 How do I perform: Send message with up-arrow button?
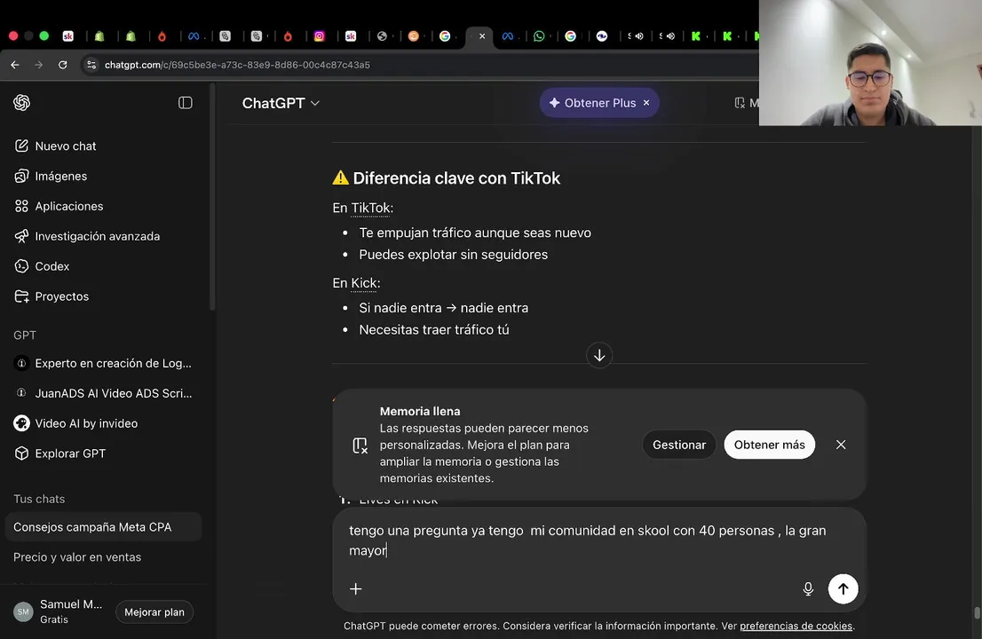coord(843,589)
